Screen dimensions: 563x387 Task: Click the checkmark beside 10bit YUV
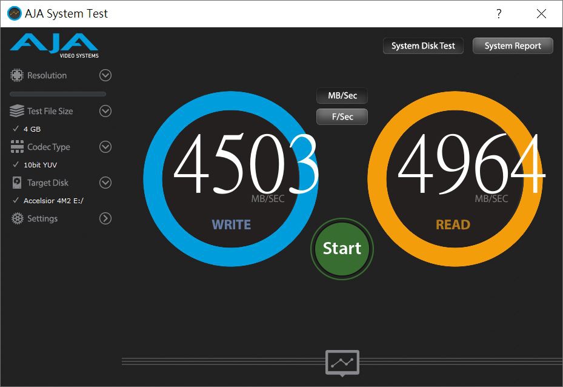point(16,164)
